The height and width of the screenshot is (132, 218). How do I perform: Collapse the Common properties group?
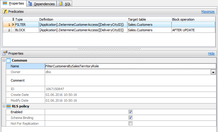(x=4, y=60)
